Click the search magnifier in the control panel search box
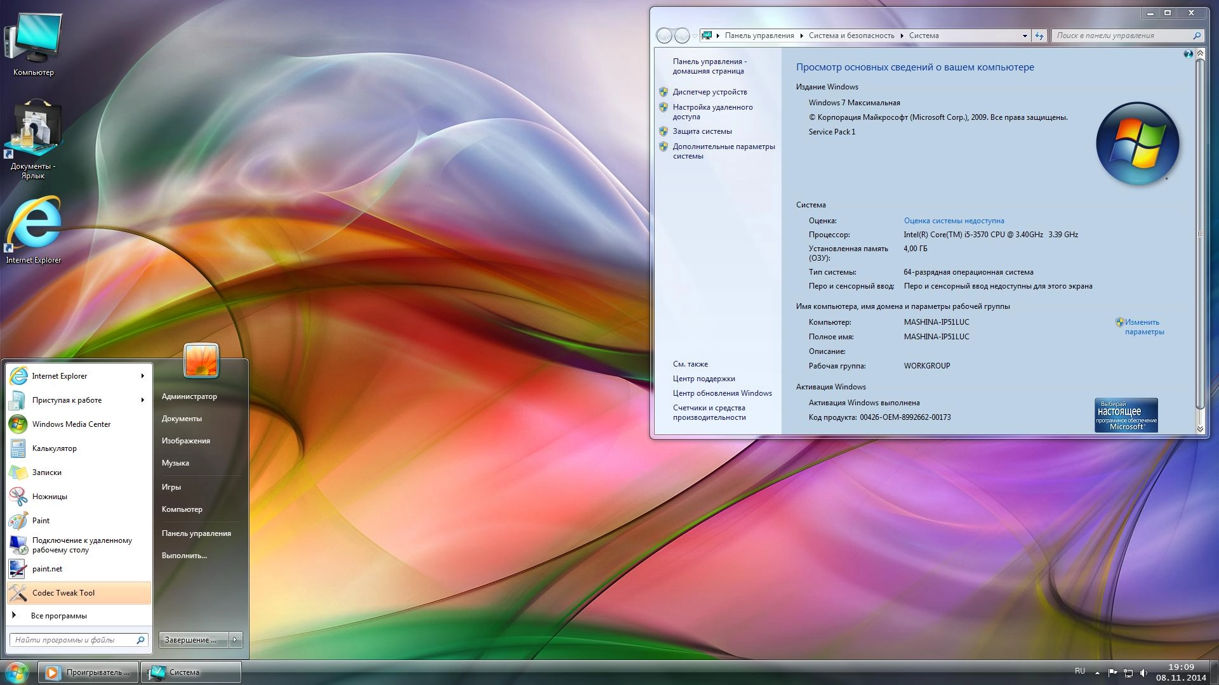The height and width of the screenshot is (685, 1219). (1197, 36)
